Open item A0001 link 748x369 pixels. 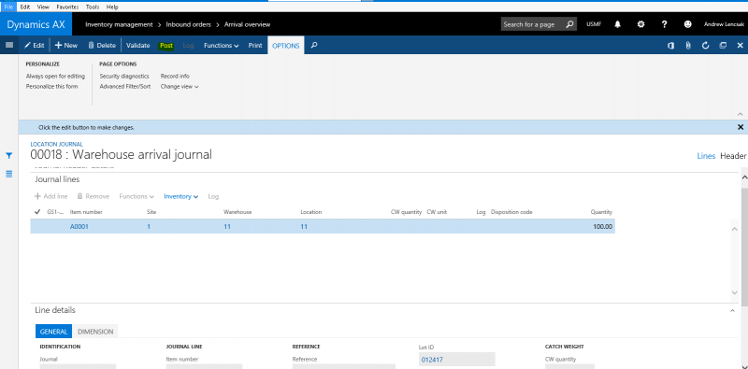(x=79, y=226)
